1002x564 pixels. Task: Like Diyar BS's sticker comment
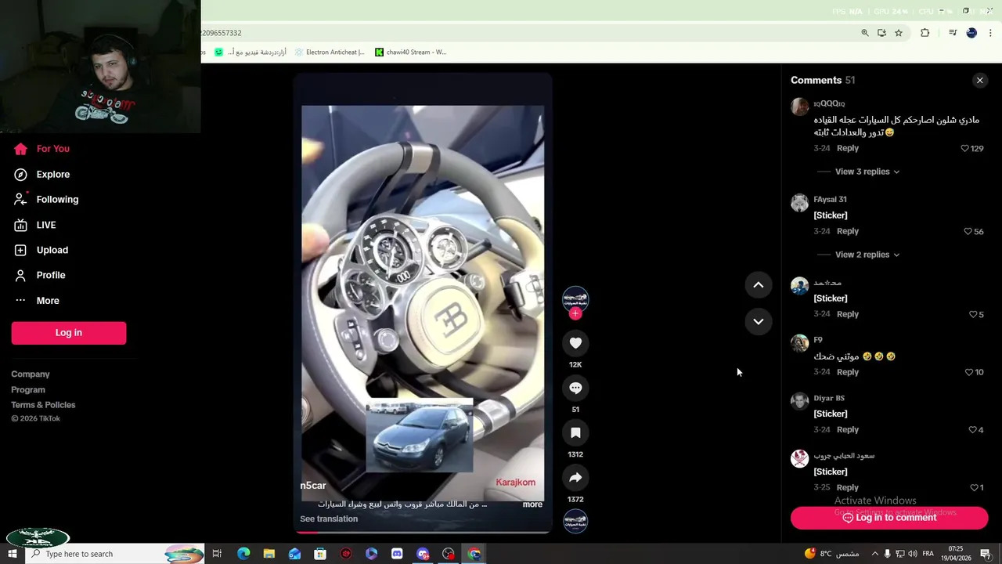point(973,429)
